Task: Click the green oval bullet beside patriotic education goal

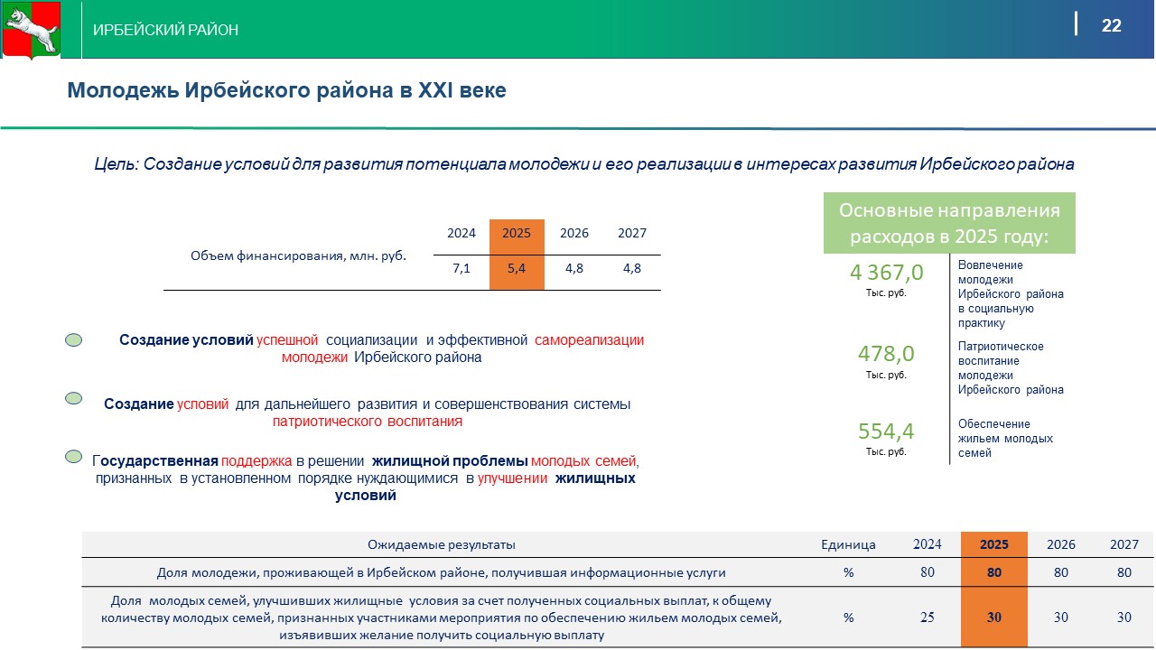Action: [74, 398]
